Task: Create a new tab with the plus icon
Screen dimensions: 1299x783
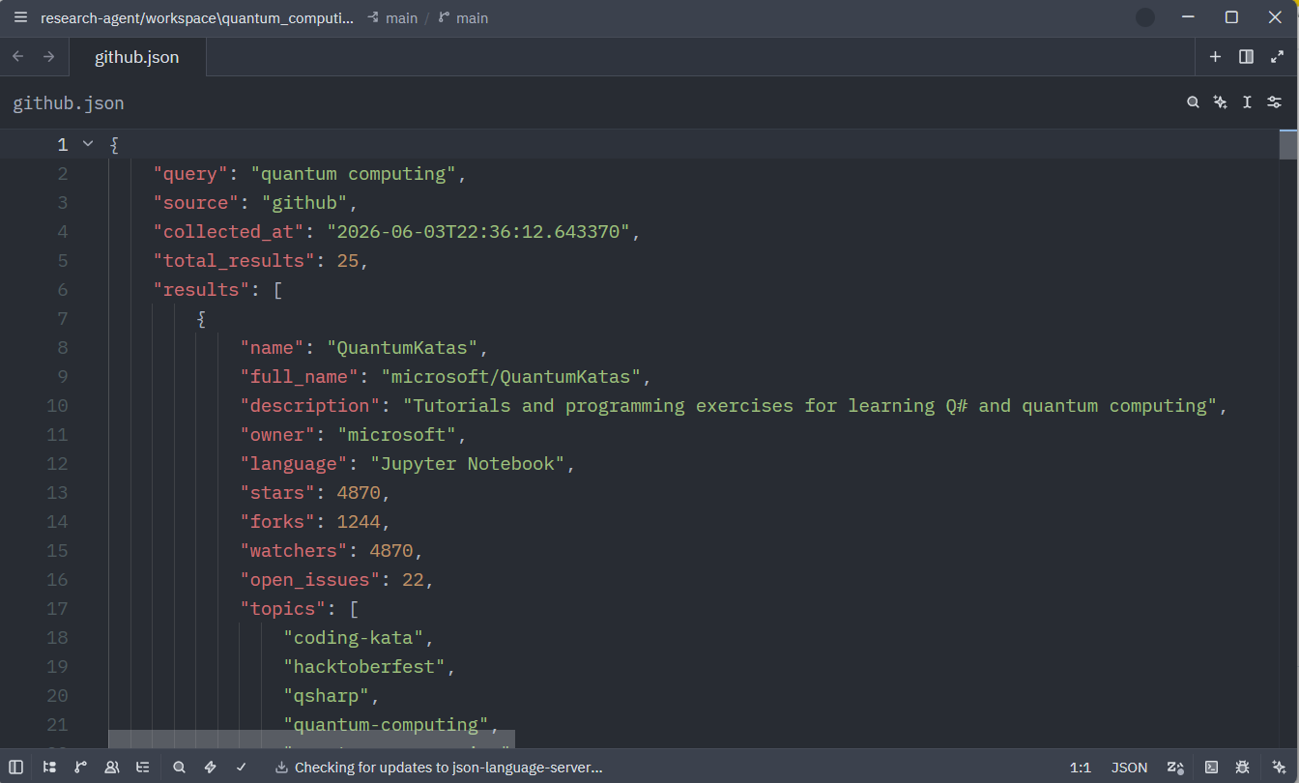Action: click(1216, 57)
